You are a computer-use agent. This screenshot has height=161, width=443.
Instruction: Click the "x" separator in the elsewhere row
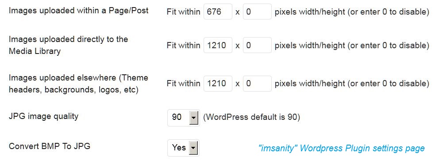238,84
